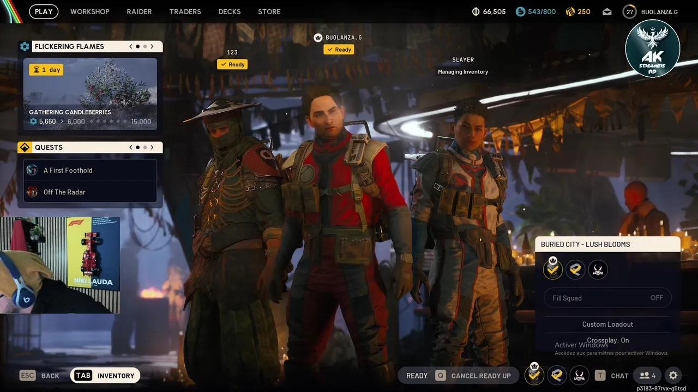Select the first squad member avatar icon
698x392 pixels.
click(552, 269)
